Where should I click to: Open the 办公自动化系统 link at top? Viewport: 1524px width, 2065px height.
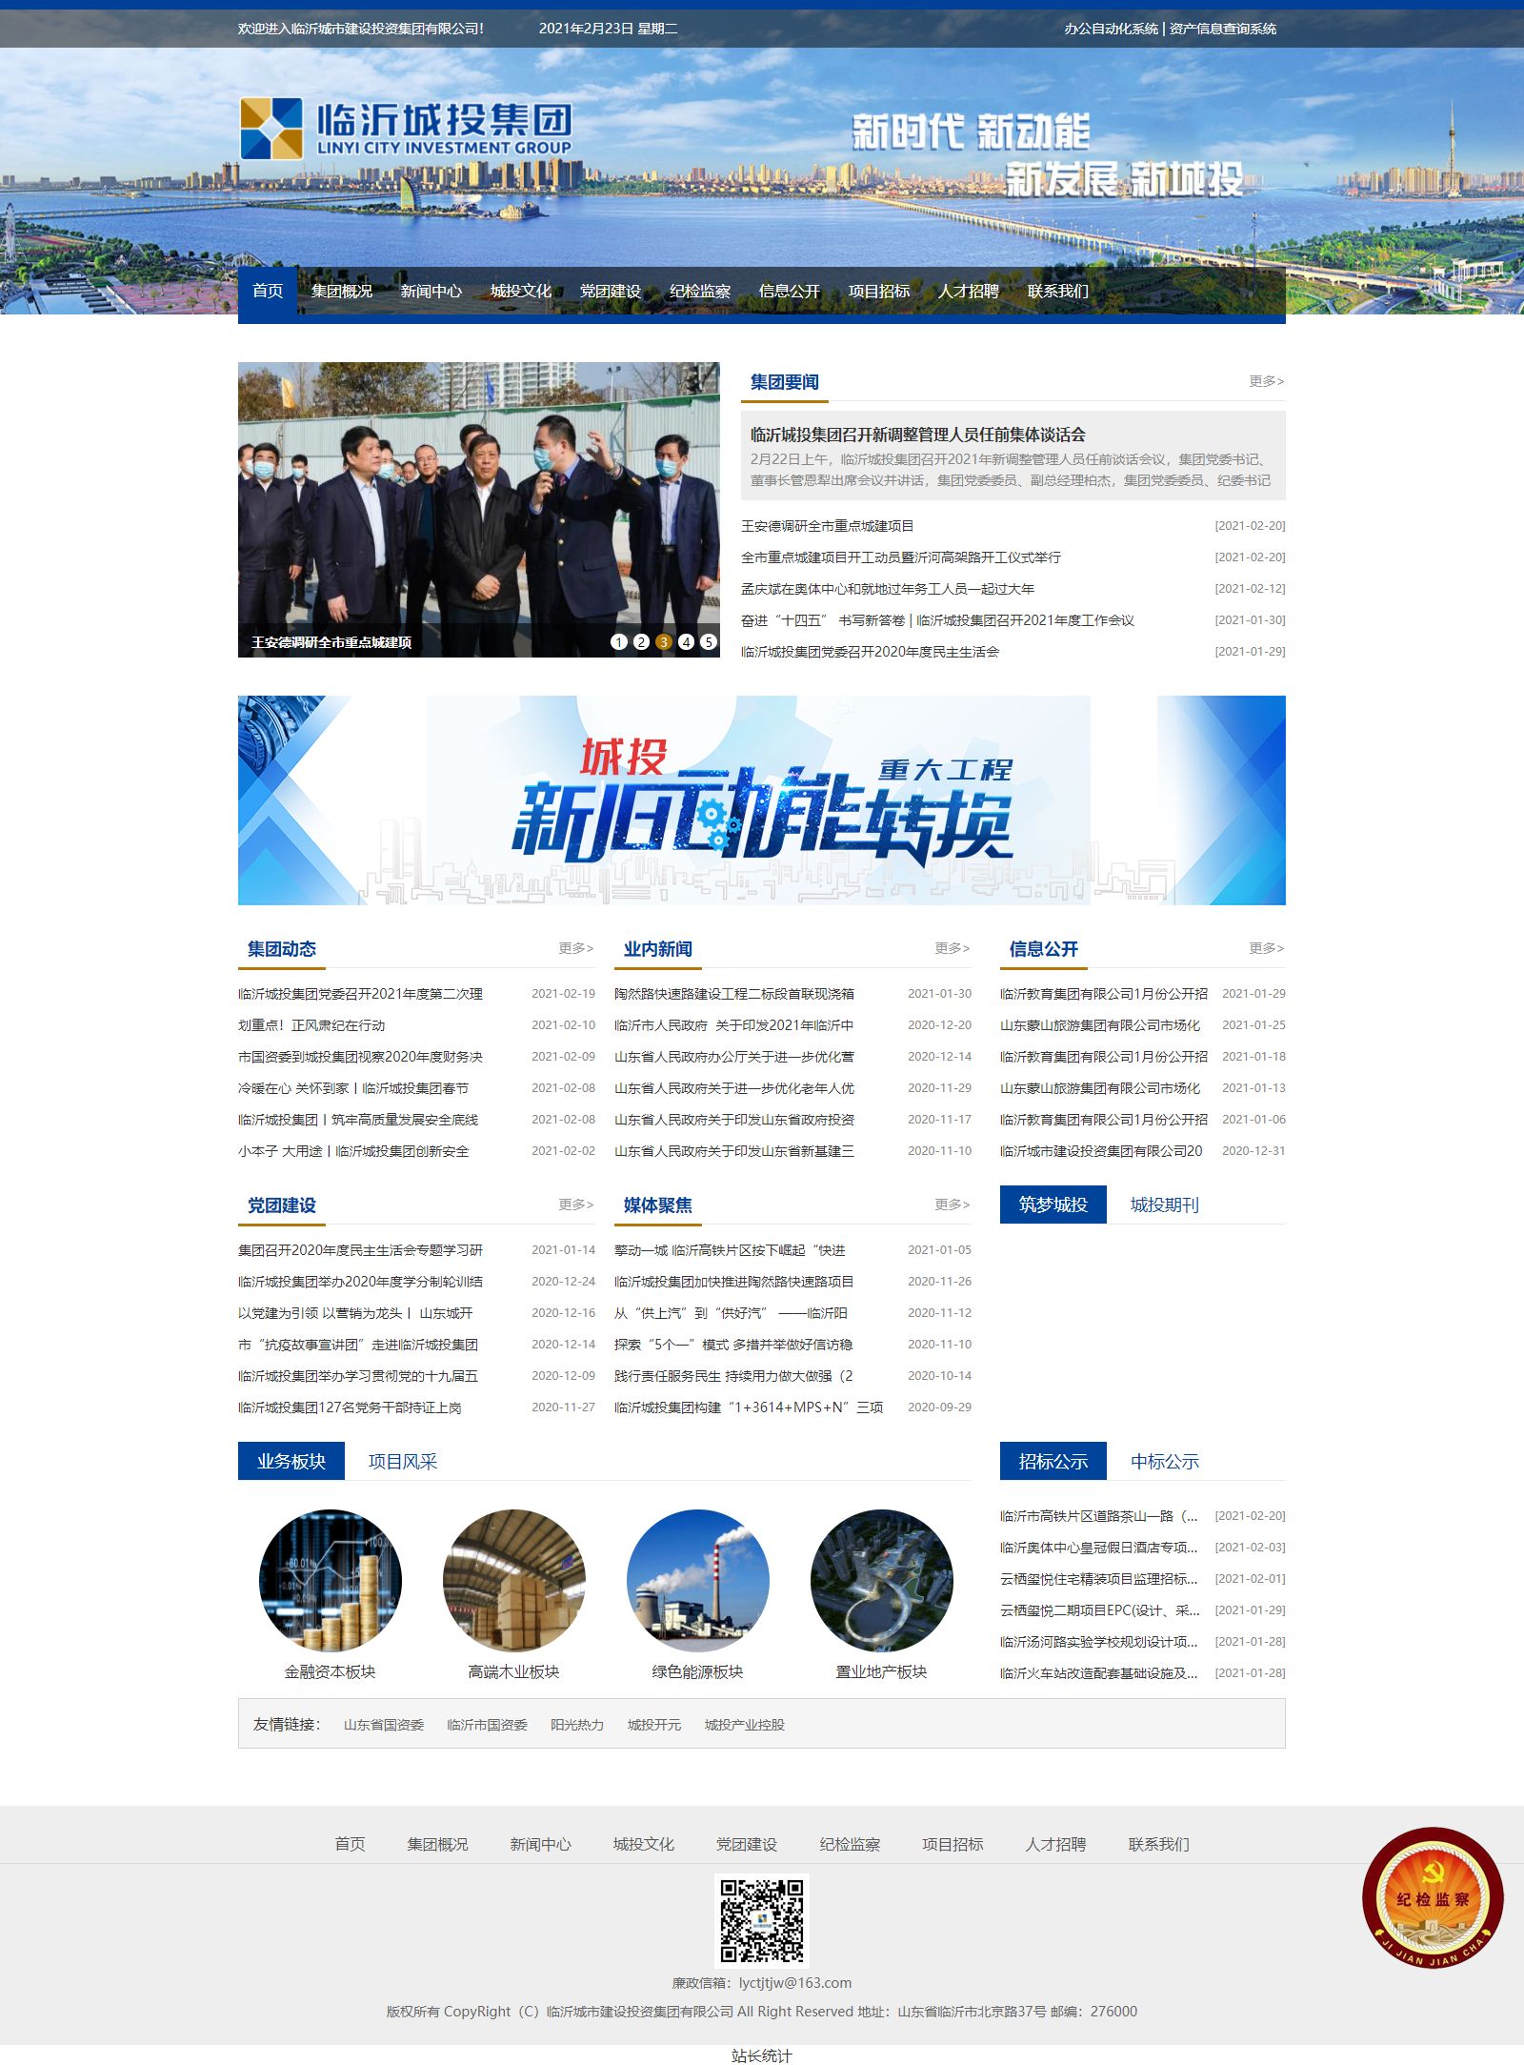click(1112, 29)
